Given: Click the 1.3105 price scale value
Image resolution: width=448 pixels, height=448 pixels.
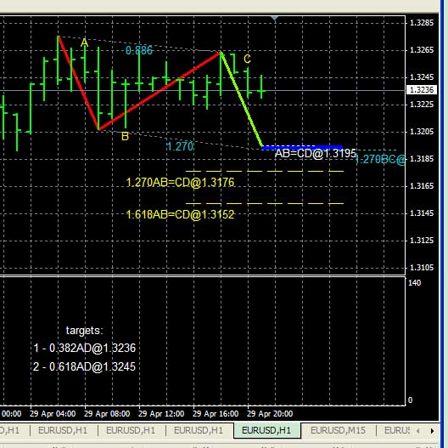Looking at the screenshot, I should (422, 268).
